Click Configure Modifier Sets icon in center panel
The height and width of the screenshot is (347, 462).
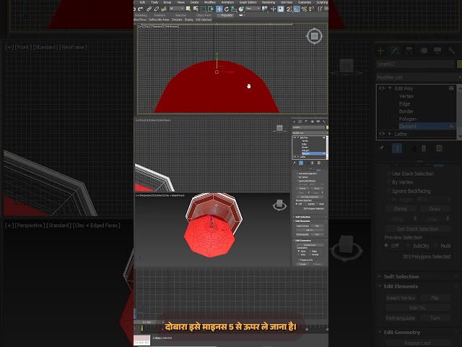tap(319, 163)
